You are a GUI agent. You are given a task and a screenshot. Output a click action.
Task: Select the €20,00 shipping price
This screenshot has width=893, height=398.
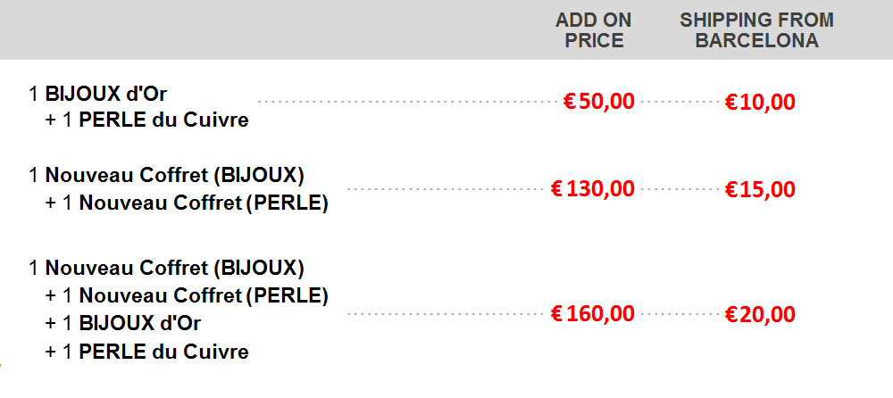[x=760, y=314]
